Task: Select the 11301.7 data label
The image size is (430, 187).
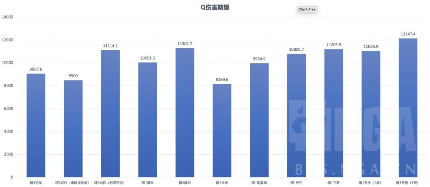Action: click(x=185, y=44)
